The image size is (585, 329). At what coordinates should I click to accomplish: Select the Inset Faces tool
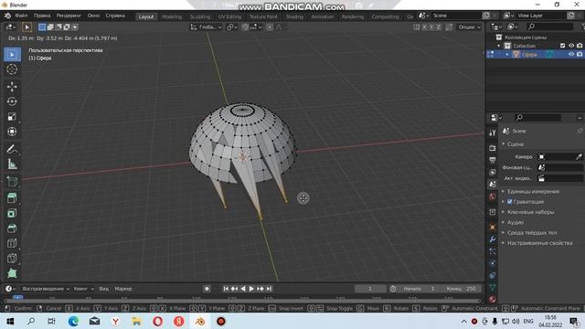click(12, 213)
